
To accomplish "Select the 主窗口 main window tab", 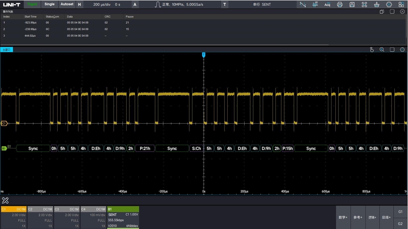I will 6,50.
